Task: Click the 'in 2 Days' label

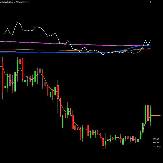Action: (x=157, y=147)
